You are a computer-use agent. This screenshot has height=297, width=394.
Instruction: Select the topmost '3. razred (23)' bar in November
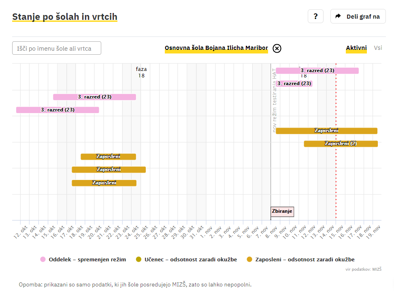tap(317, 71)
